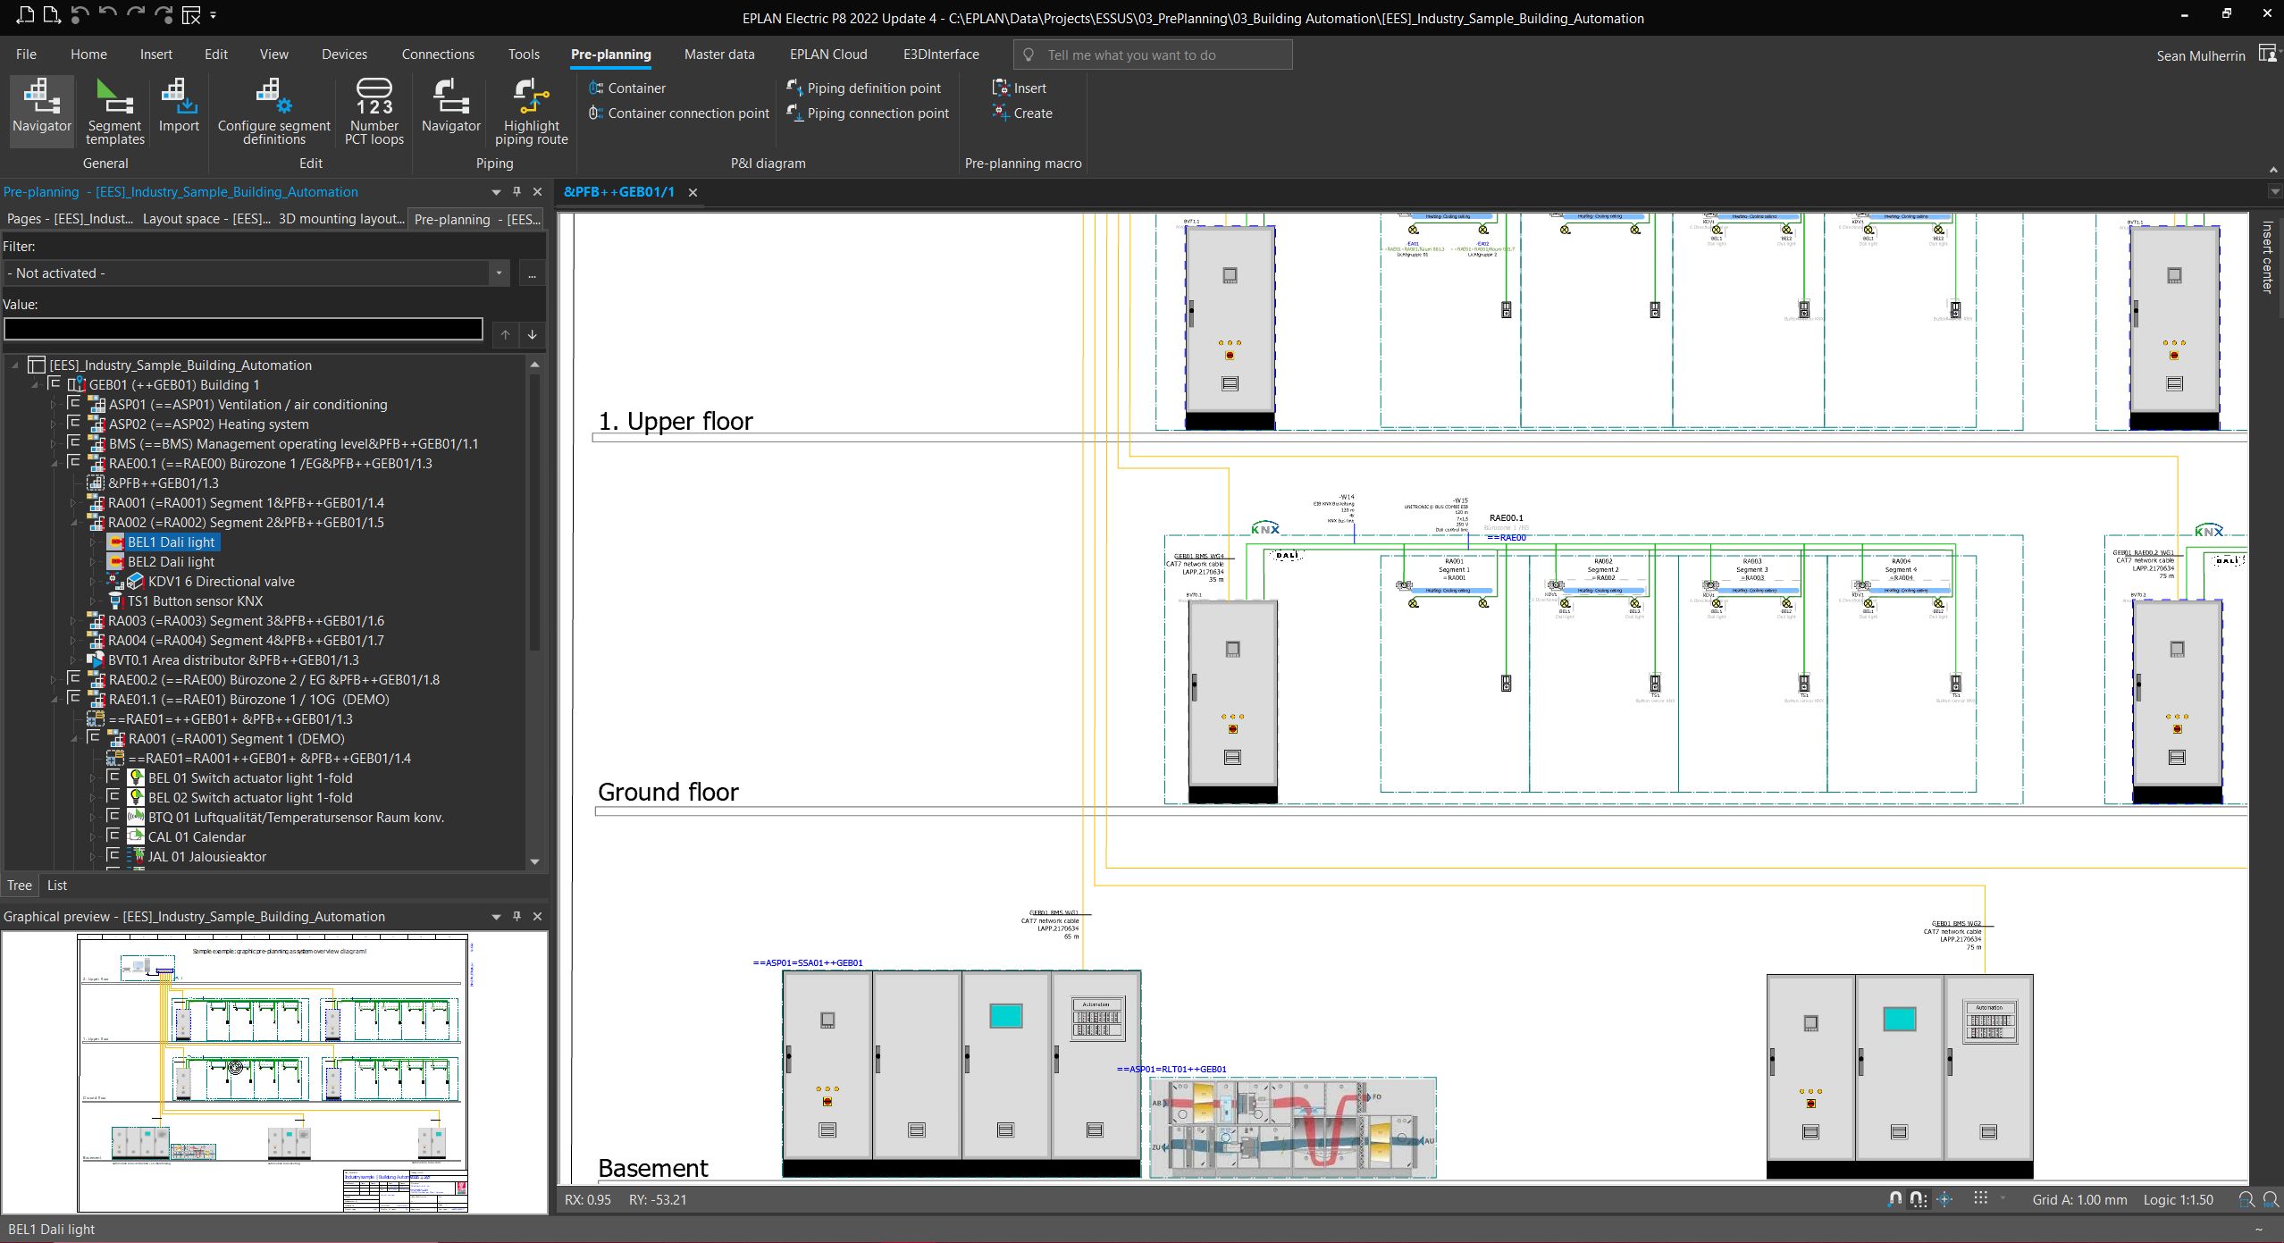
Task: Expand RA003 Segment 3 tree node
Action: tap(74, 621)
